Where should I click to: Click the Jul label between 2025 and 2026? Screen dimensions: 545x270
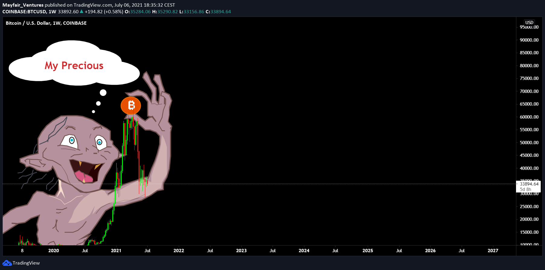[x=399, y=250]
